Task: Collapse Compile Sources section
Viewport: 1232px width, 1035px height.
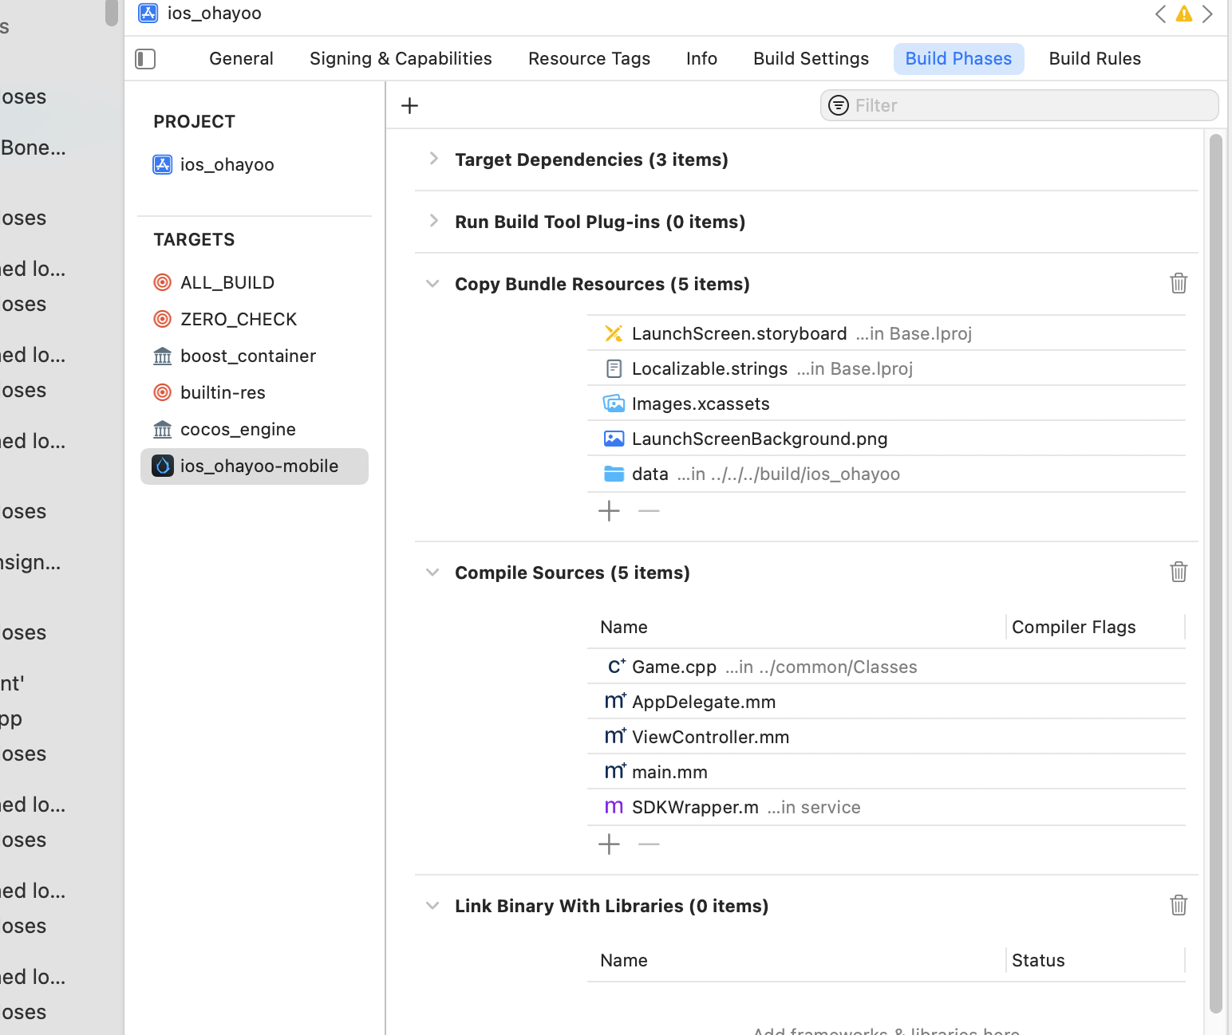Action: pos(432,572)
